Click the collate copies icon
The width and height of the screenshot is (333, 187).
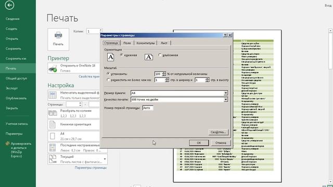53,113
